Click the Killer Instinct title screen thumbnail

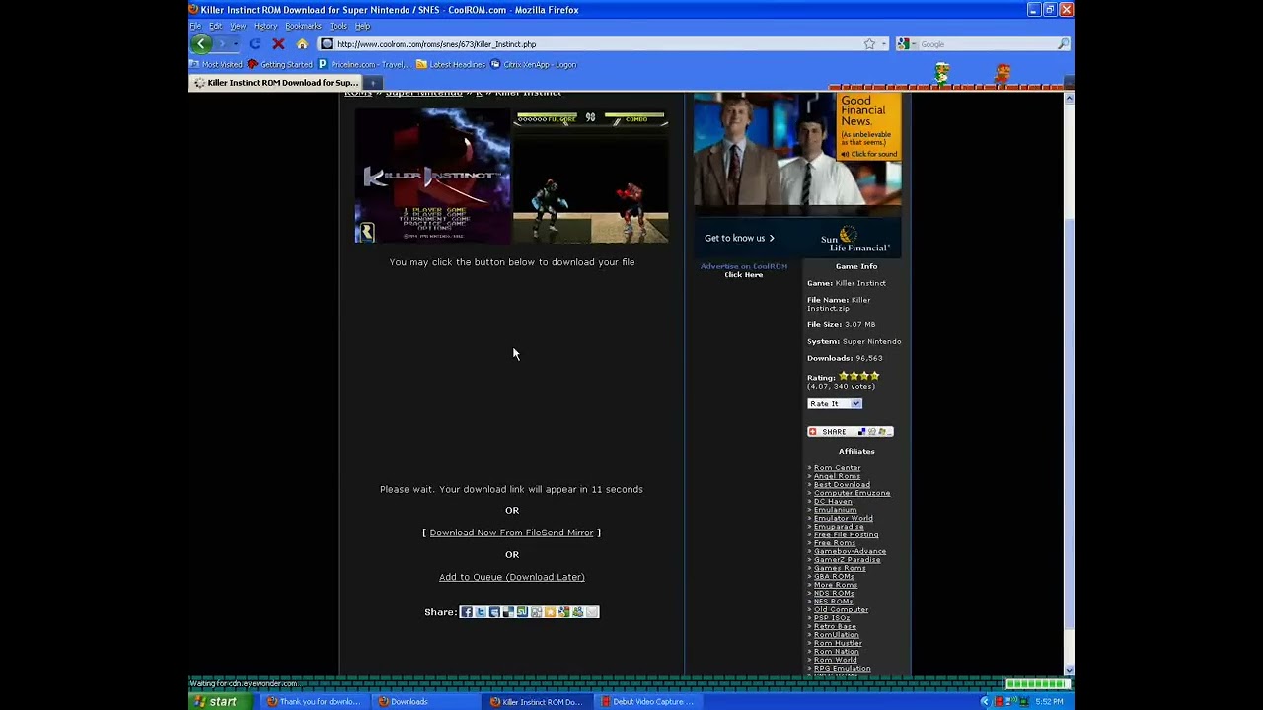pyautogui.click(x=432, y=176)
